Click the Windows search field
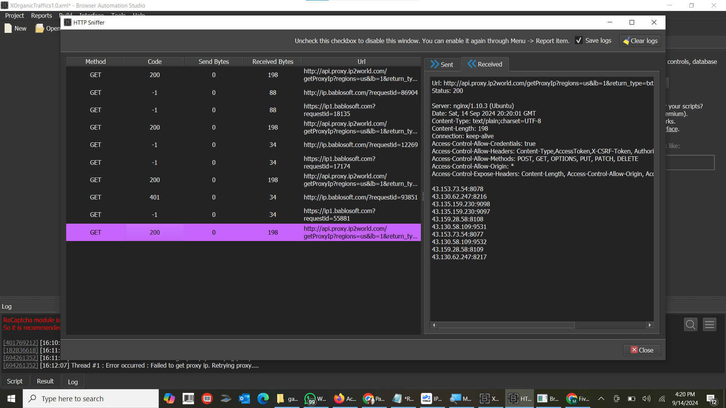The image size is (726, 408). (x=91, y=399)
